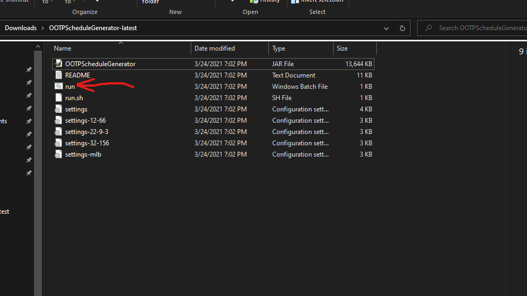Sort files by Date modified column
The image size is (527, 296).
point(214,48)
